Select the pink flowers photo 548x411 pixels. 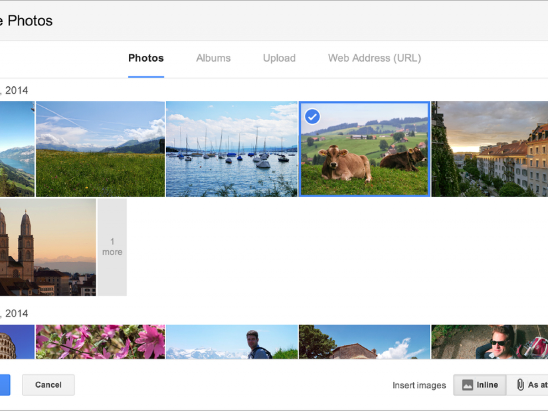pos(100,342)
